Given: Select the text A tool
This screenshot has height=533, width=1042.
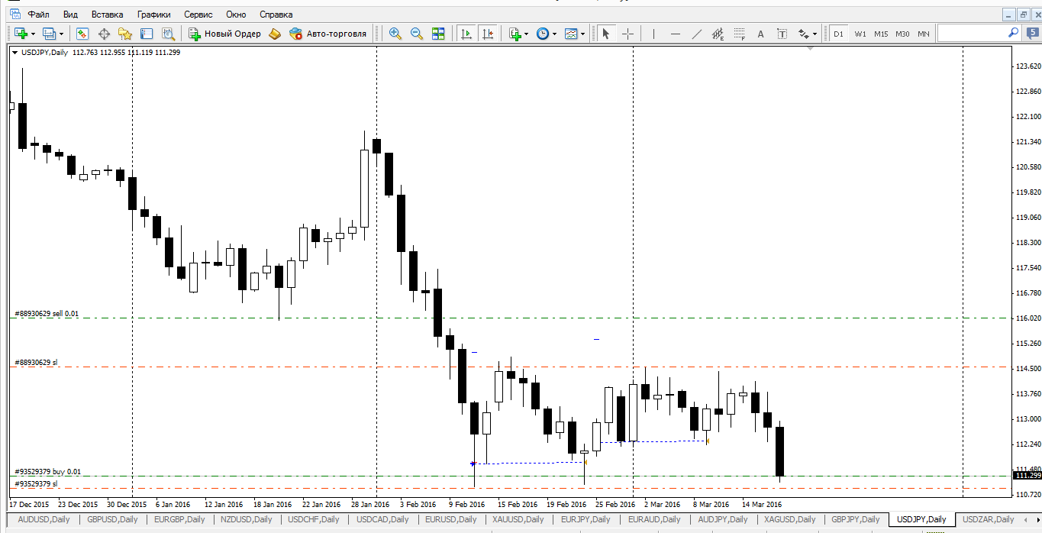Looking at the screenshot, I should (760, 34).
